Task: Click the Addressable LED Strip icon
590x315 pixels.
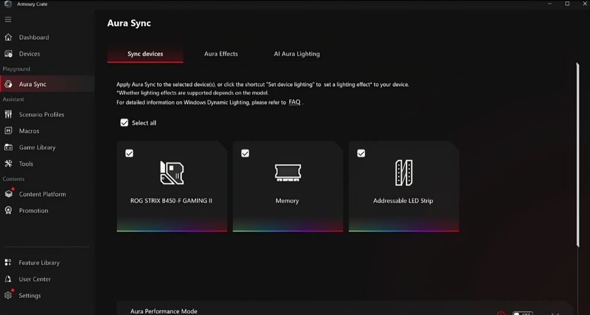Action: coord(404,173)
